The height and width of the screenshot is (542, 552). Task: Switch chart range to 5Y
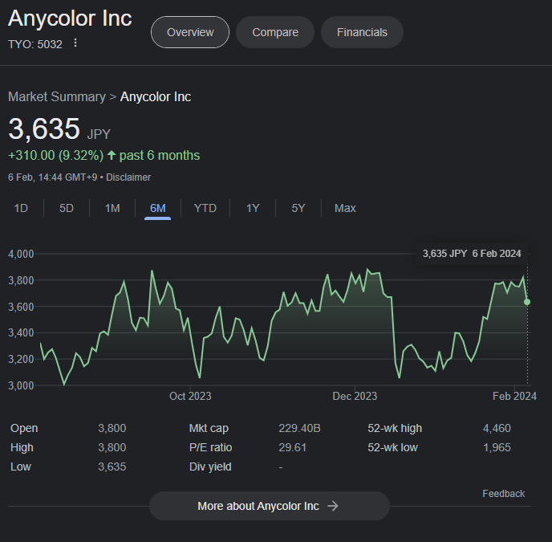pyautogui.click(x=298, y=208)
